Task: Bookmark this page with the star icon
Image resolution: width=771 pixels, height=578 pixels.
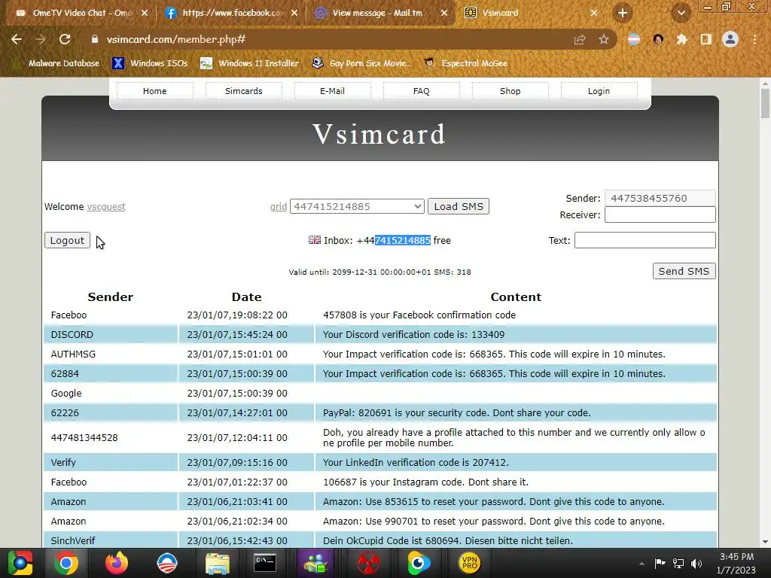Action: click(604, 39)
